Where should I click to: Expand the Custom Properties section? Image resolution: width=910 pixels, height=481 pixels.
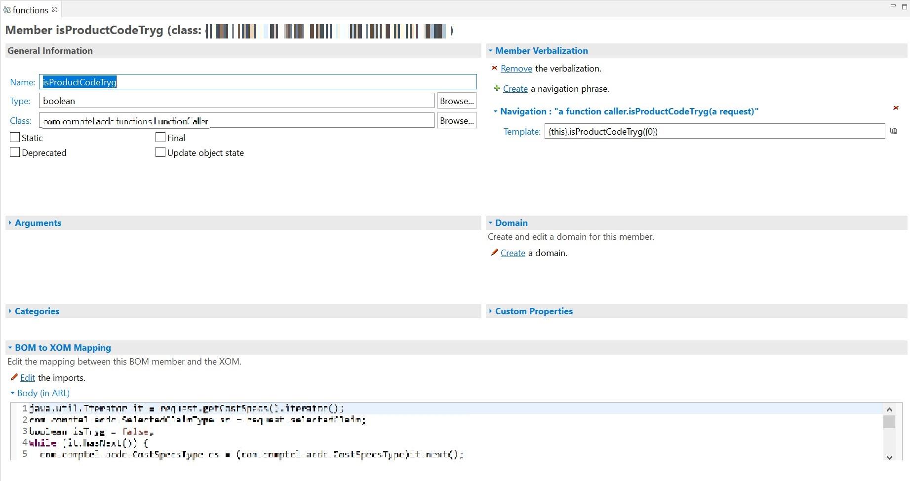tap(490, 311)
